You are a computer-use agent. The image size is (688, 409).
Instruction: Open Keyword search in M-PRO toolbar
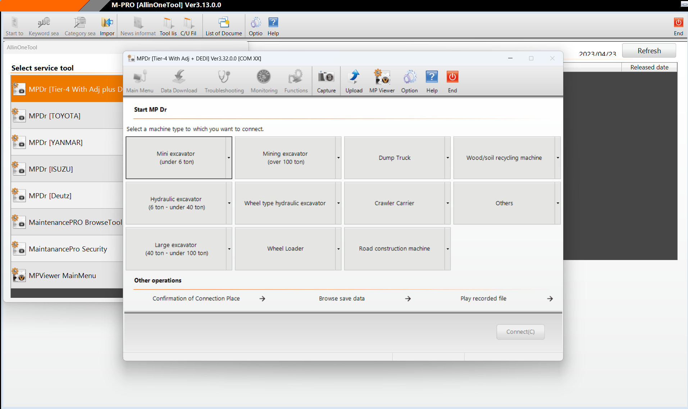pyautogui.click(x=44, y=27)
